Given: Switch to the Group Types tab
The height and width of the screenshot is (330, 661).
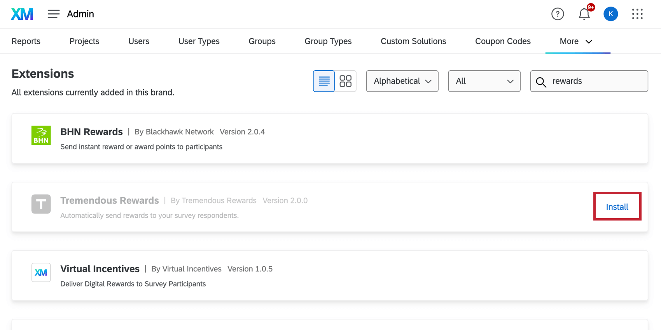Looking at the screenshot, I should pyautogui.click(x=328, y=41).
